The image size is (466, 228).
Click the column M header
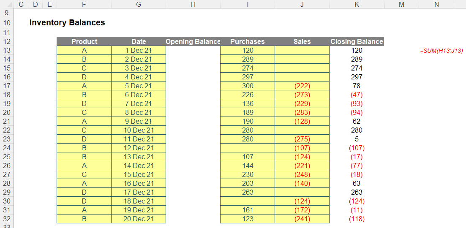tap(401, 4)
